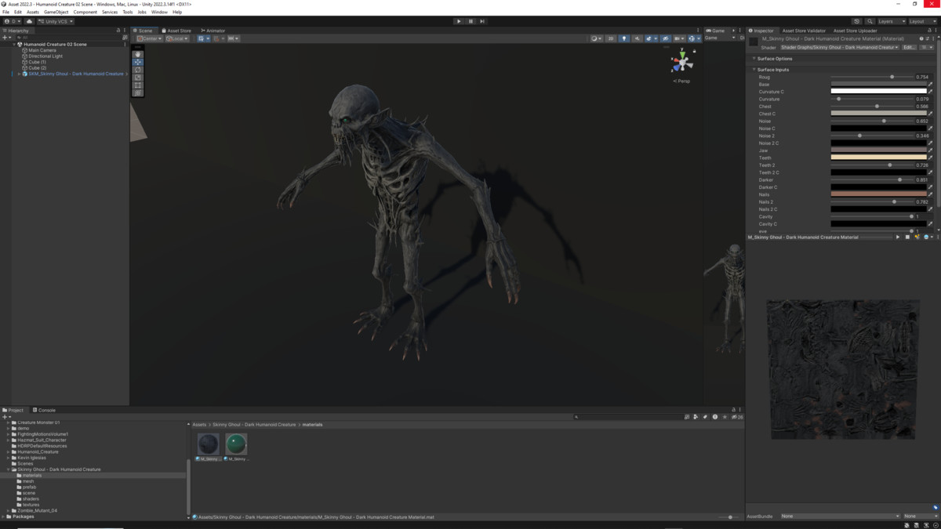941x529 pixels.
Task: Open the Window menu
Action: pos(159,12)
